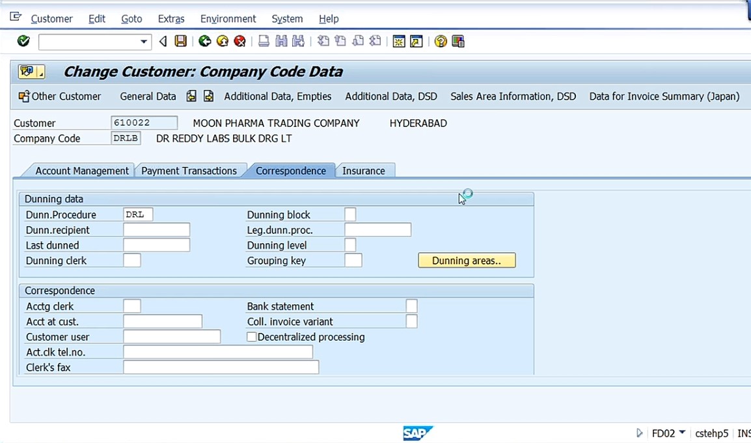
Task: Open the Help question mark icon
Action: tap(441, 41)
